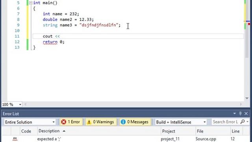Click the editor vertical scrollbar thumb

(x=247, y=29)
